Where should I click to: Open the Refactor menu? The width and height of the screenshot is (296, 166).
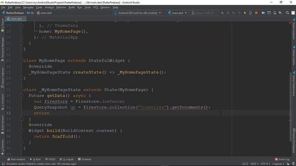coord(61,7)
